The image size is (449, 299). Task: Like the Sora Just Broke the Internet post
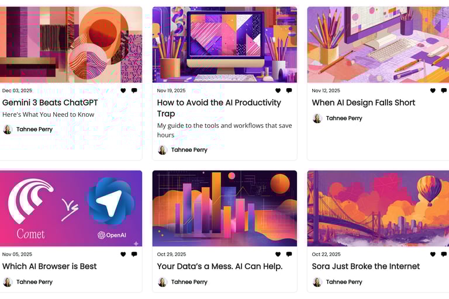point(433,254)
